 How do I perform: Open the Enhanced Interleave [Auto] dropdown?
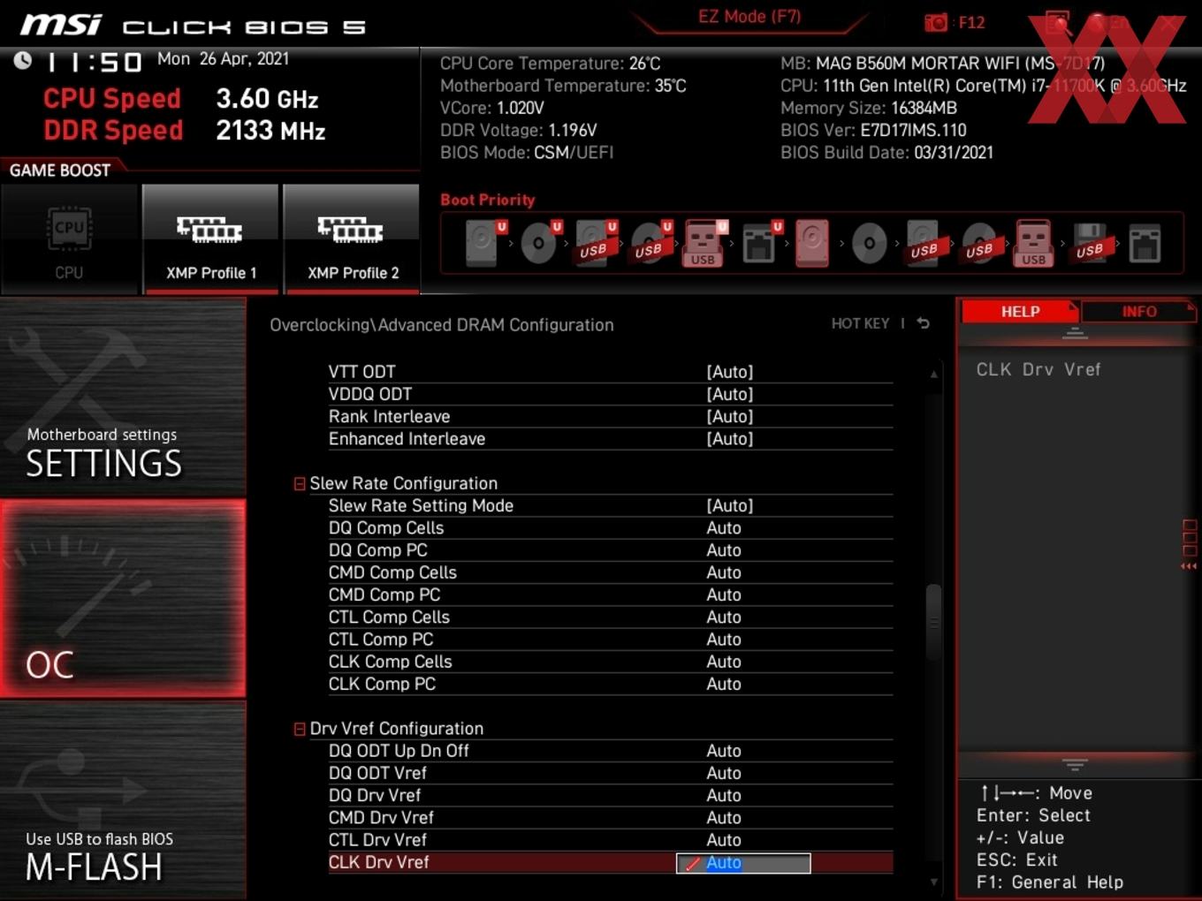tap(730, 439)
